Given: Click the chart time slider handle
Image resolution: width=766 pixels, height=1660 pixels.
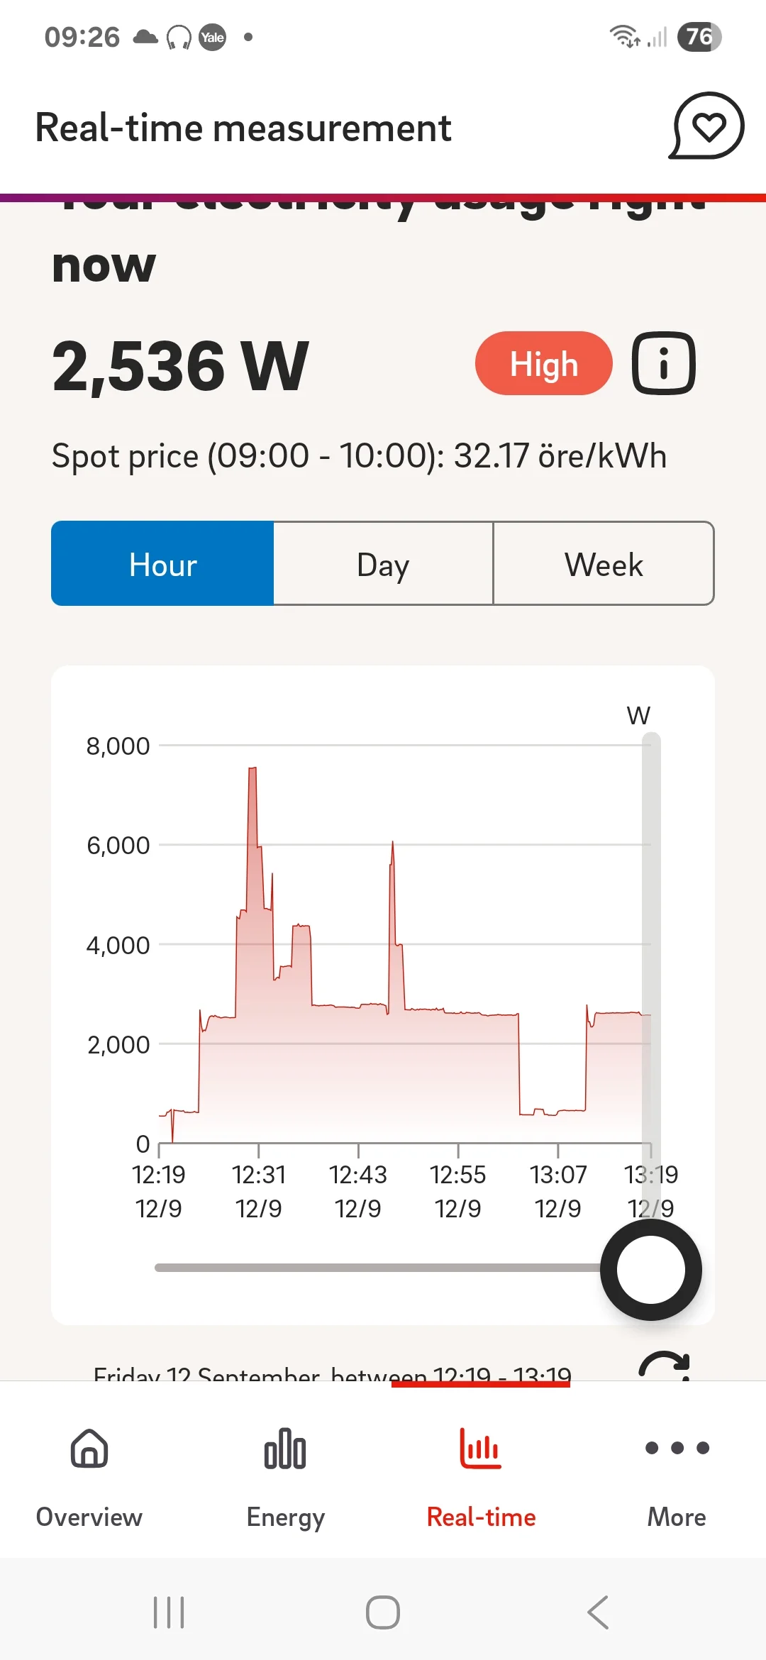Looking at the screenshot, I should (651, 1270).
